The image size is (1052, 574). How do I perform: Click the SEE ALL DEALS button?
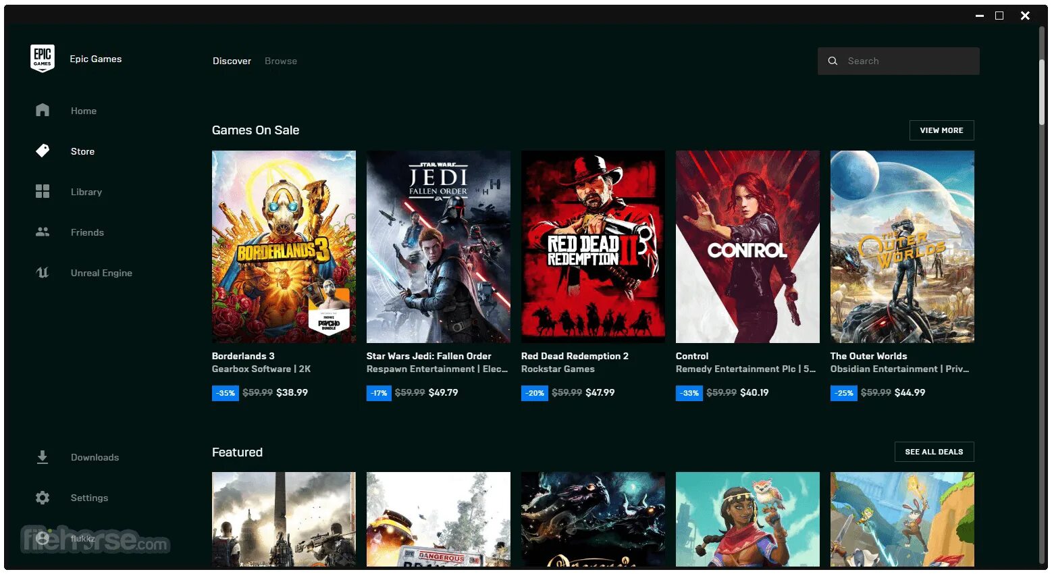935,452
